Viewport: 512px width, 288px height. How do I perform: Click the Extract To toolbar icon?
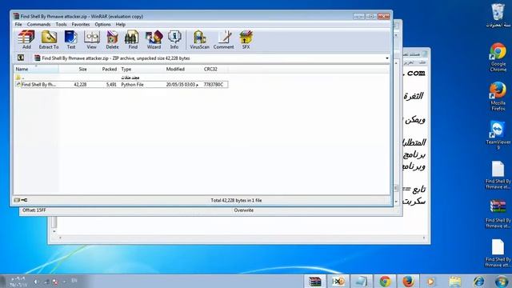click(x=49, y=39)
